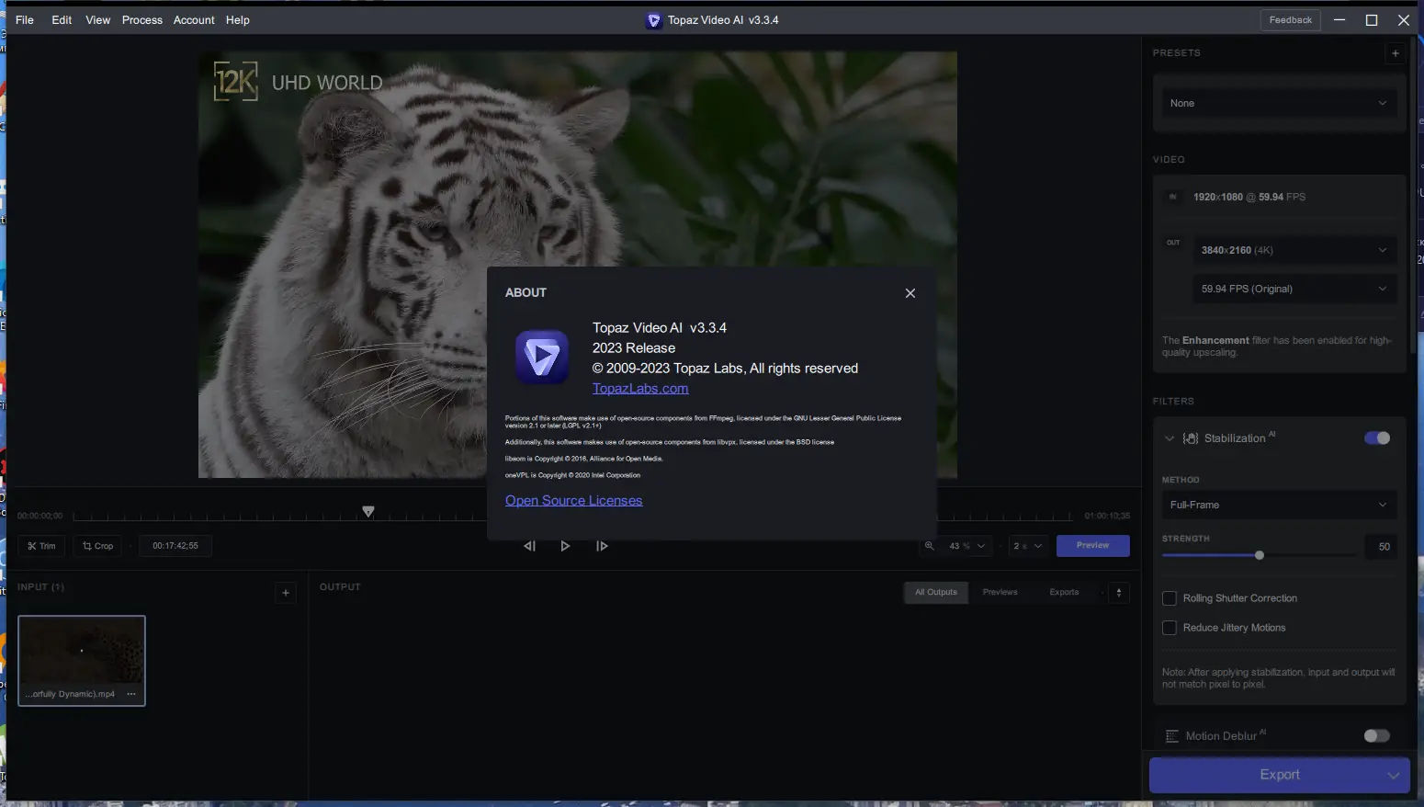Add a new input video with the plus icon
Screen dimensions: 1424x807
point(285,593)
